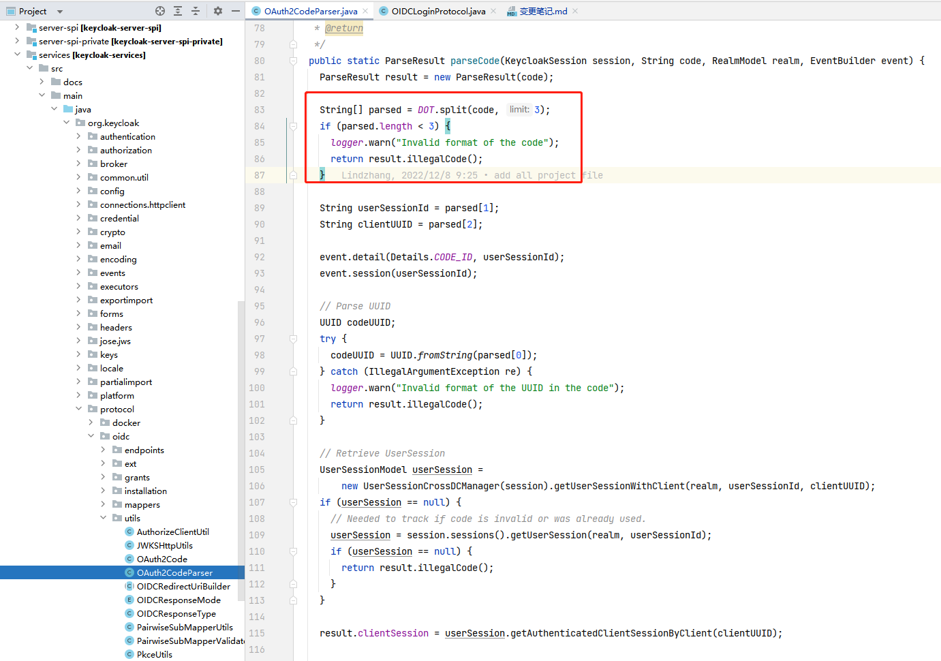Select OIDCResponseMode enum file

(179, 600)
